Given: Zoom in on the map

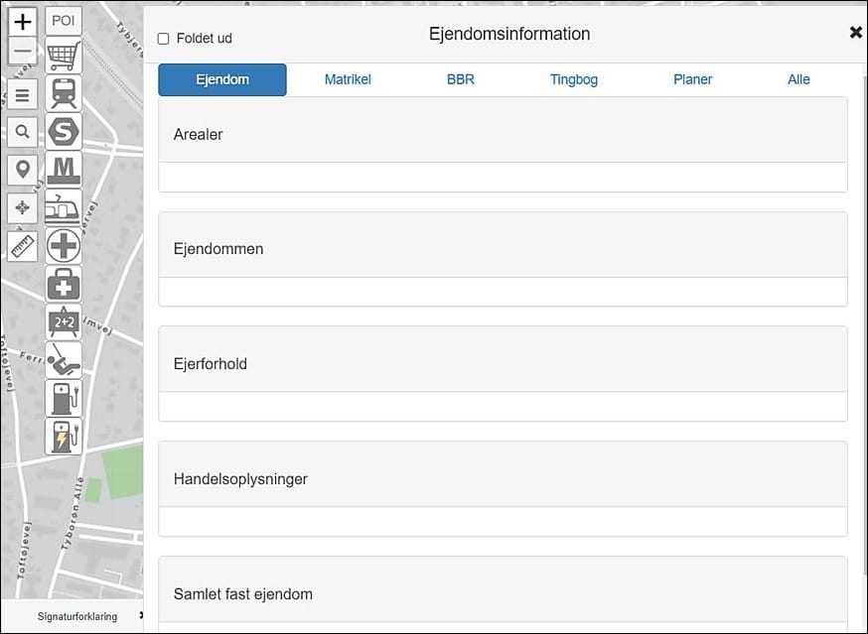Looking at the screenshot, I should click(22, 22).
